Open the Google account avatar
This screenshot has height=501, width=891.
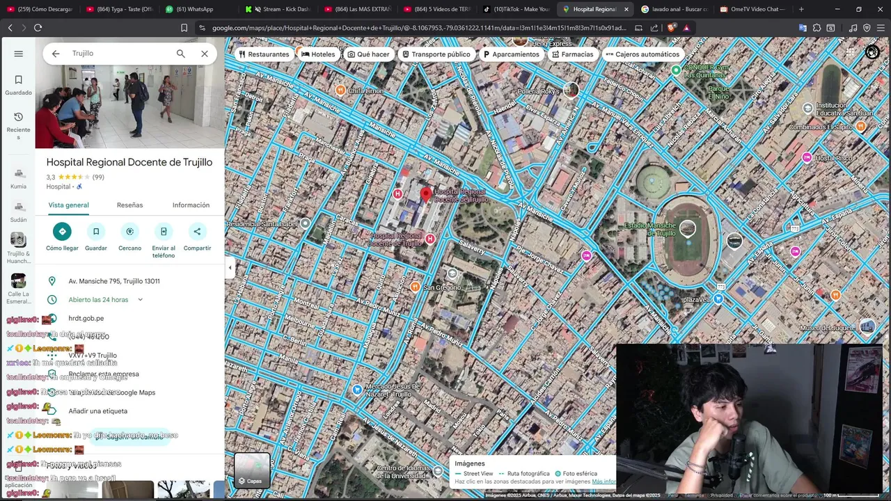click(x=872, y=53)
